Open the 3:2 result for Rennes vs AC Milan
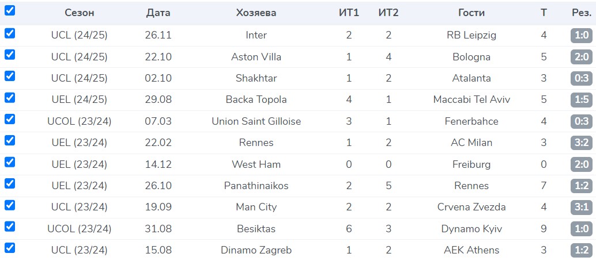The height and width of the screenshot is (261, 596). coord(580,143)
